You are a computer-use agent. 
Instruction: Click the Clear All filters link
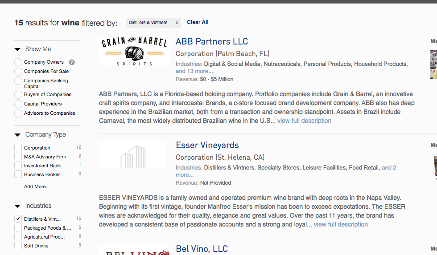pos(198,22)
